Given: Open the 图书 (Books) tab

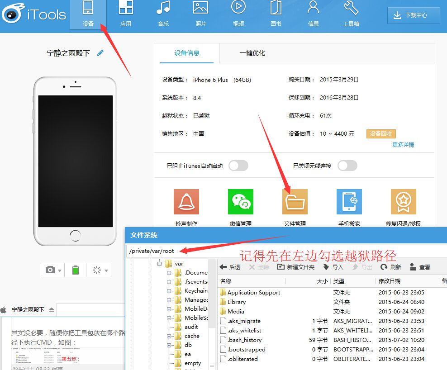Looking at the screenshot, I should 276,14.
